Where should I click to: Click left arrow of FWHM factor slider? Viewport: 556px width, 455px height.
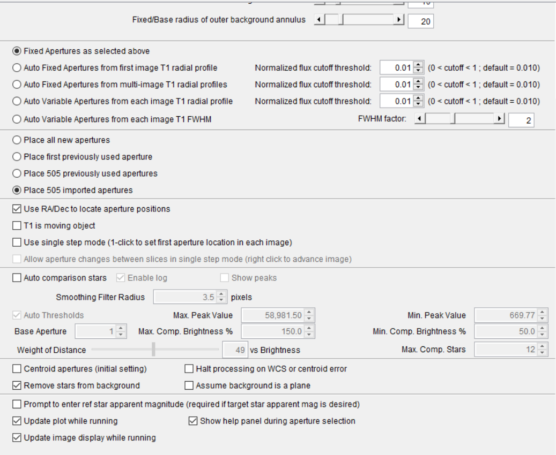click(420, 119)
